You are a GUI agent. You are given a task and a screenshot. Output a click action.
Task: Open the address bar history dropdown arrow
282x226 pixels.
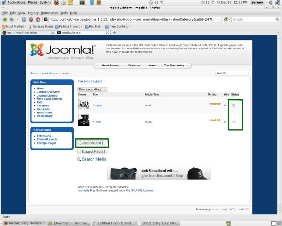coord(219,19)
